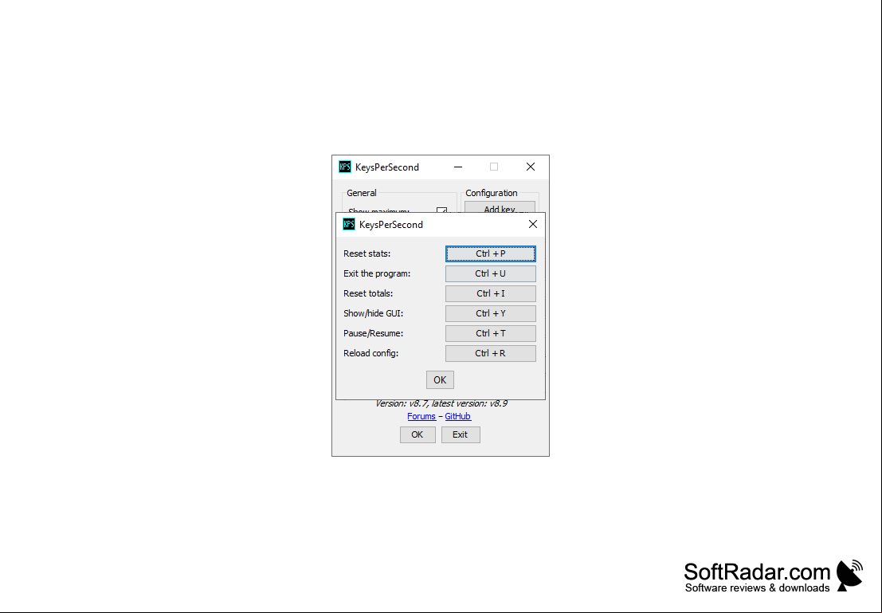Select the "Reset totals:" label
The image size is (882, 613).
click(368, 294)
